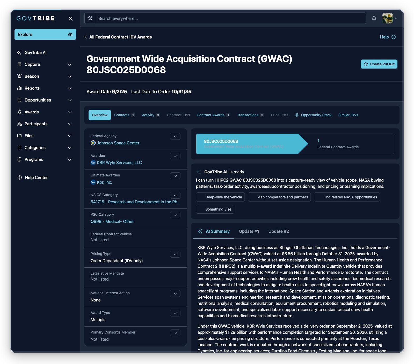
Task: Click the Awards ribbon icon
Action: tap(19, 112)
